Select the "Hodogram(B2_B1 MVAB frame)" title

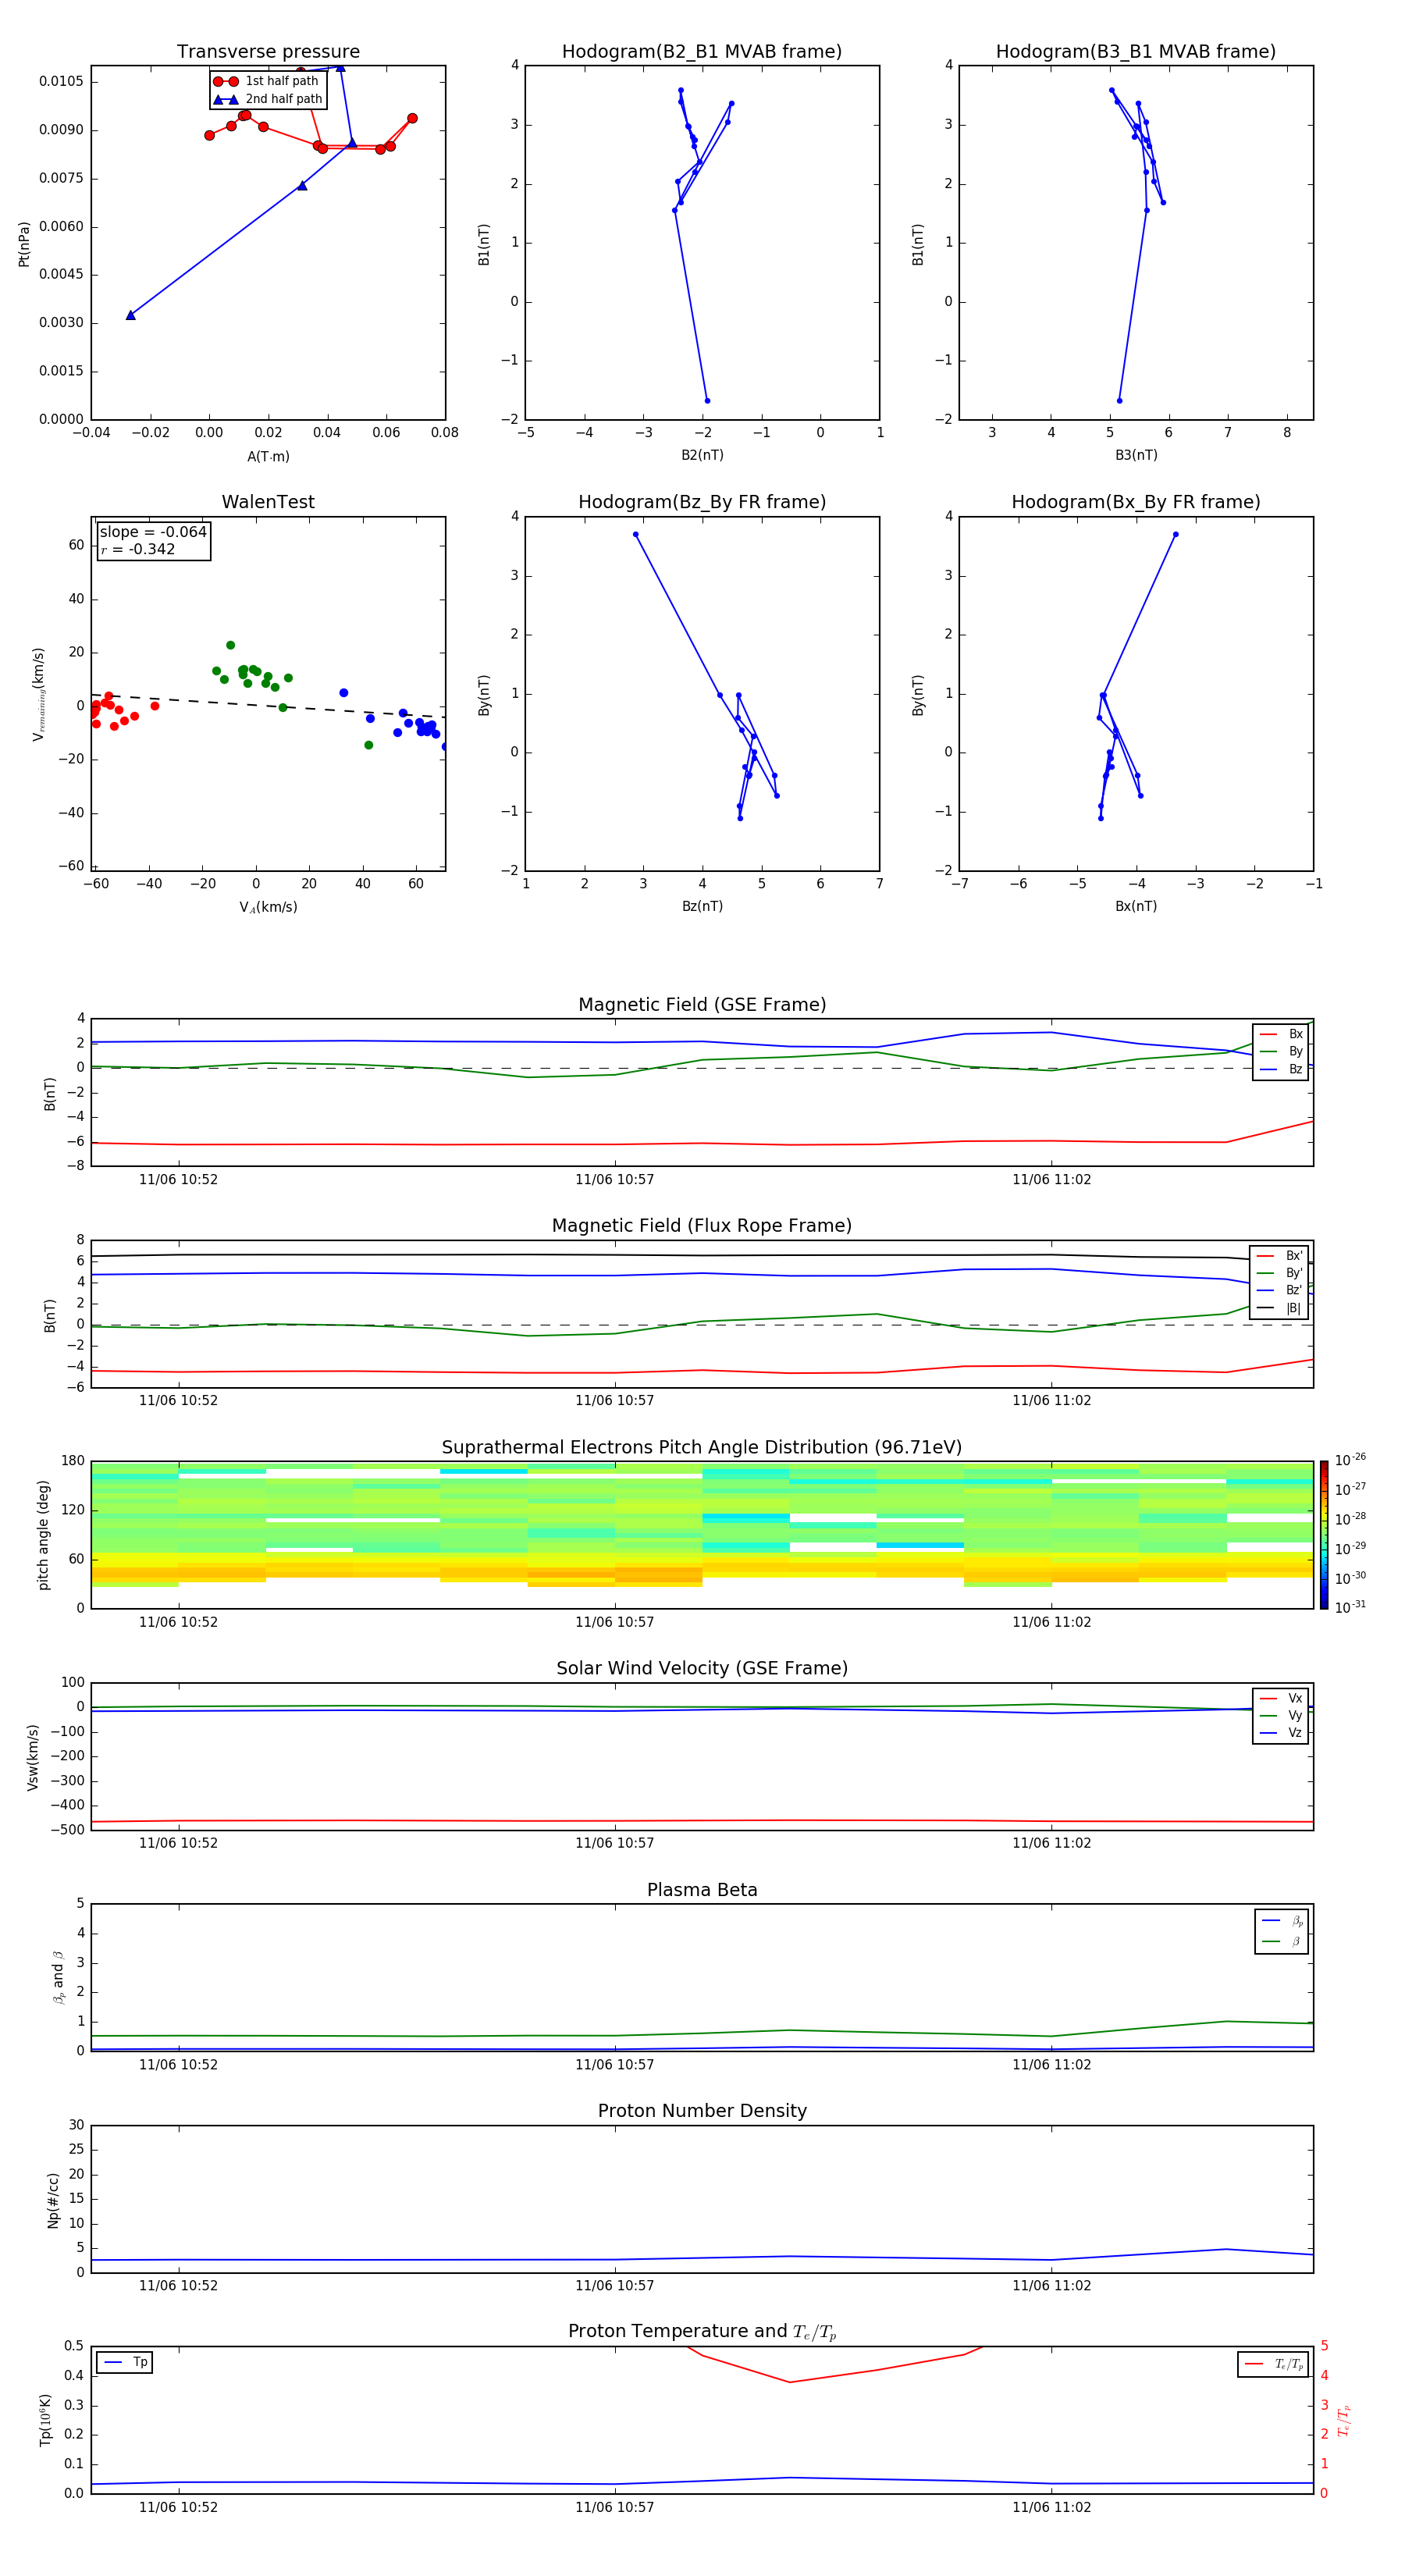pyautogui.click(x=702, y=52)
